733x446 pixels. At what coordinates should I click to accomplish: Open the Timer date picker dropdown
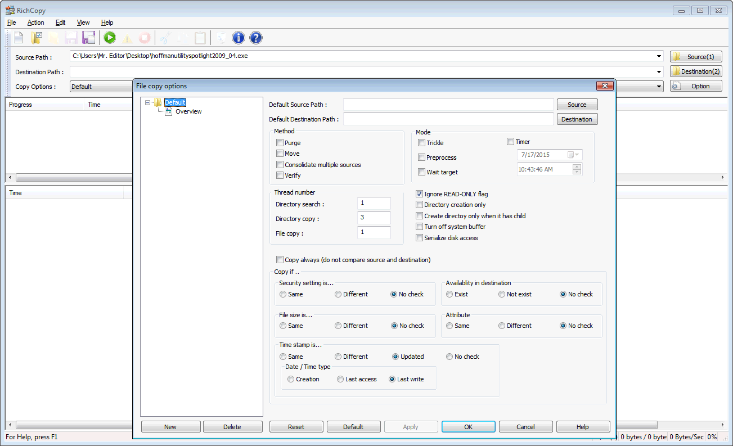(x=574, y=155)
